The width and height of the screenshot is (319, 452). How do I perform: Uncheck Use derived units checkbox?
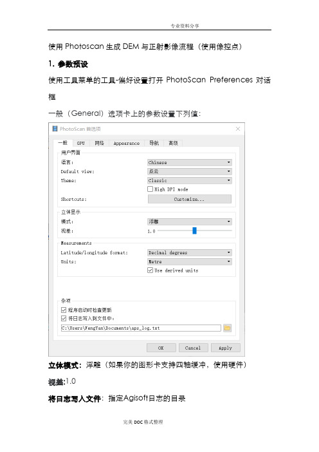(150, 270)
